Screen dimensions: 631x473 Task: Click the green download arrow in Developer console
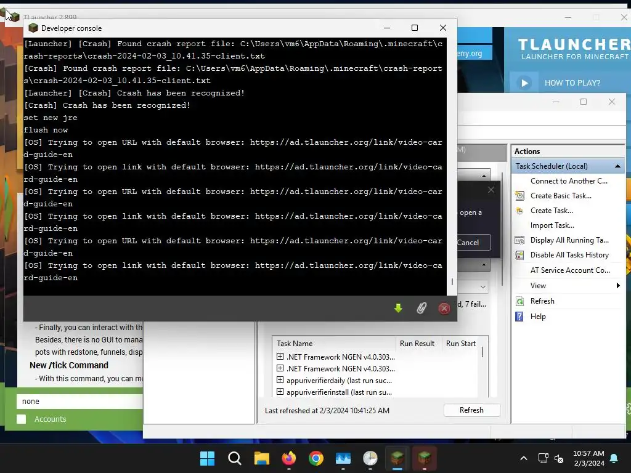point(398,308)
